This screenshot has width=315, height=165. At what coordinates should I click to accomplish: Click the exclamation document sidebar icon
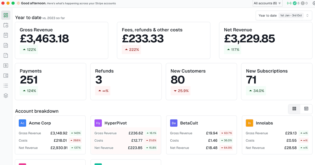[x=6, y=55]
